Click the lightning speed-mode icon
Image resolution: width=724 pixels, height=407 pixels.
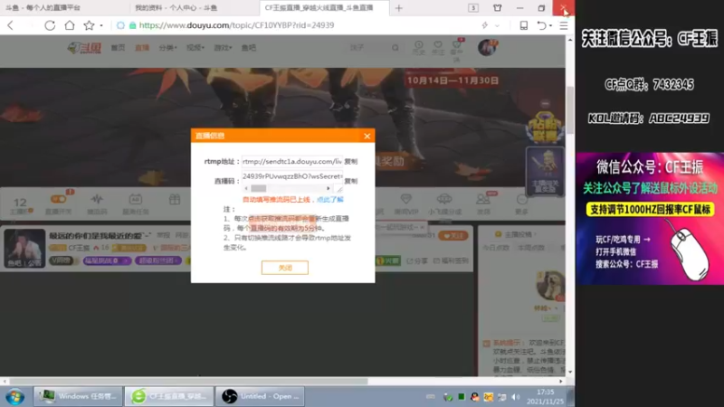coord(485,25)
